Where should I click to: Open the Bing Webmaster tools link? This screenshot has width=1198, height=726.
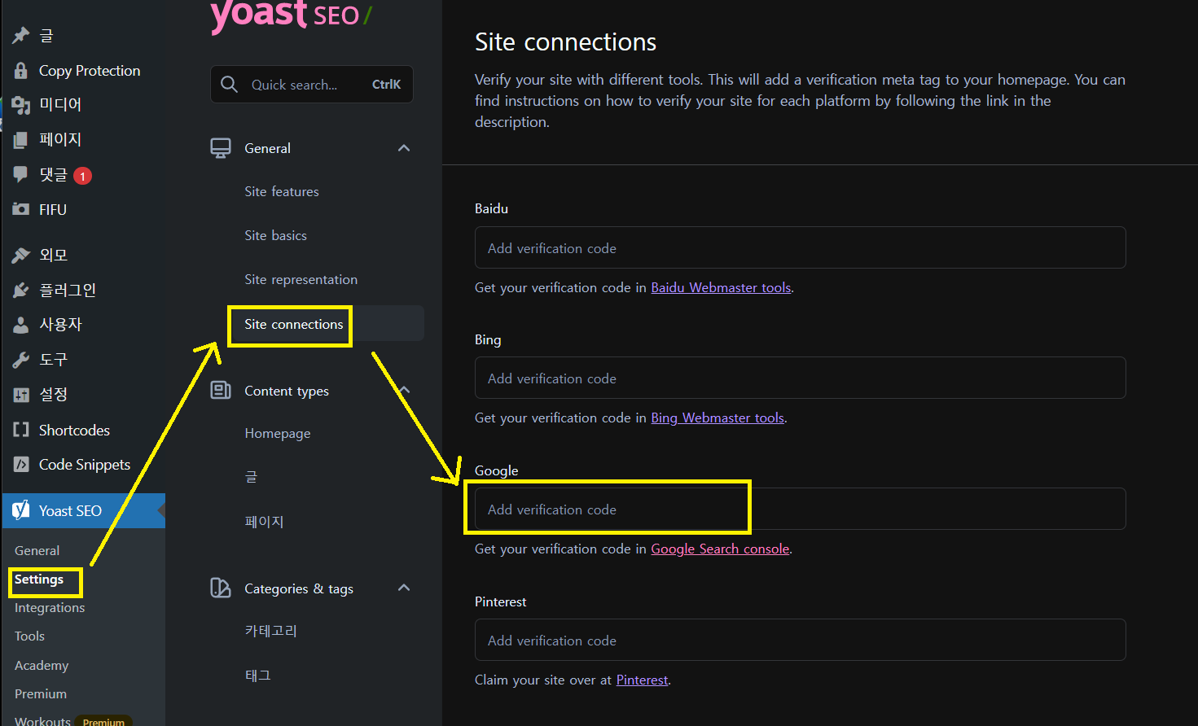(717, 418)
